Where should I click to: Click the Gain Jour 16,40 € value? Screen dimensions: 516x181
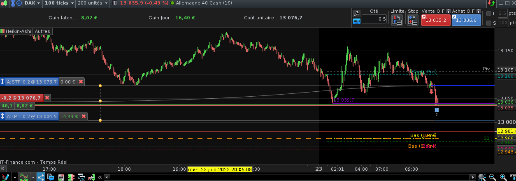pyautogui.click(x=185, y=18)
